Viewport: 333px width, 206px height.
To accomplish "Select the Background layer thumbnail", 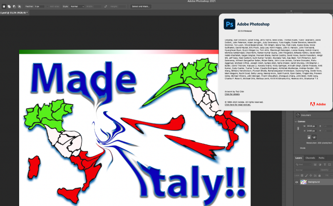I will pyautogui.click(x=303, y=182).
